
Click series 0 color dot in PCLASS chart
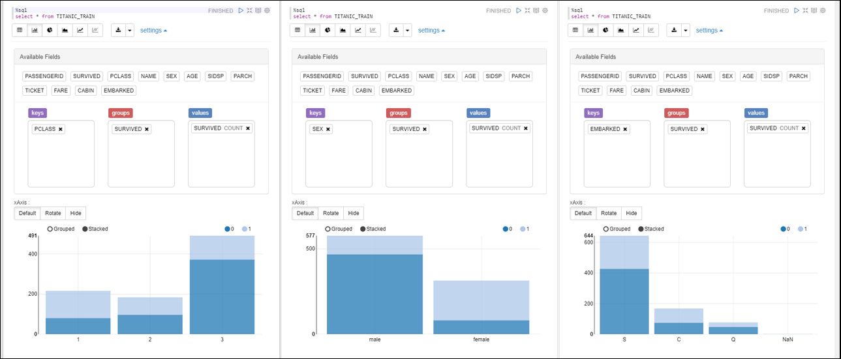(227, 229)
